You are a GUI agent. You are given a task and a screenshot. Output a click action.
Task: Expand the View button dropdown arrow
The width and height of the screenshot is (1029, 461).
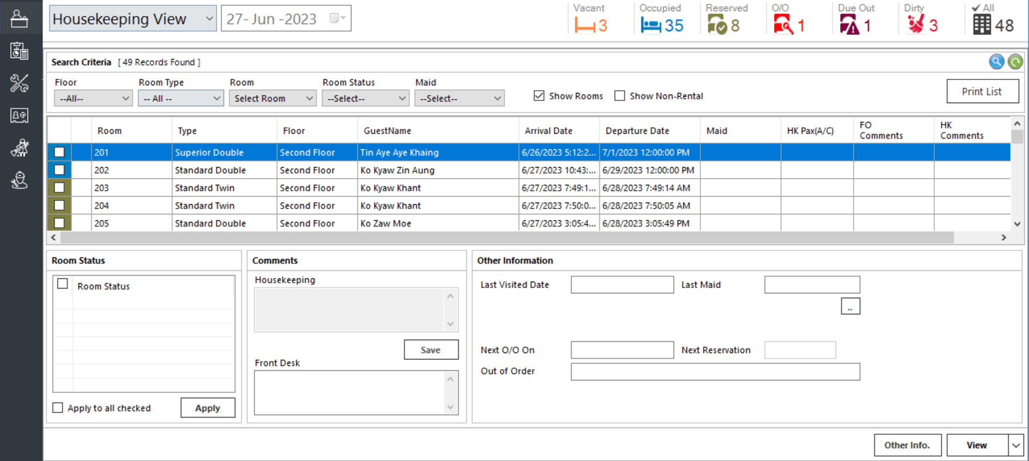click(1016, 445)
